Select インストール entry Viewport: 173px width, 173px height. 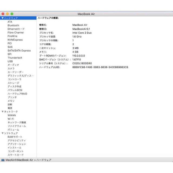point(14,148)
